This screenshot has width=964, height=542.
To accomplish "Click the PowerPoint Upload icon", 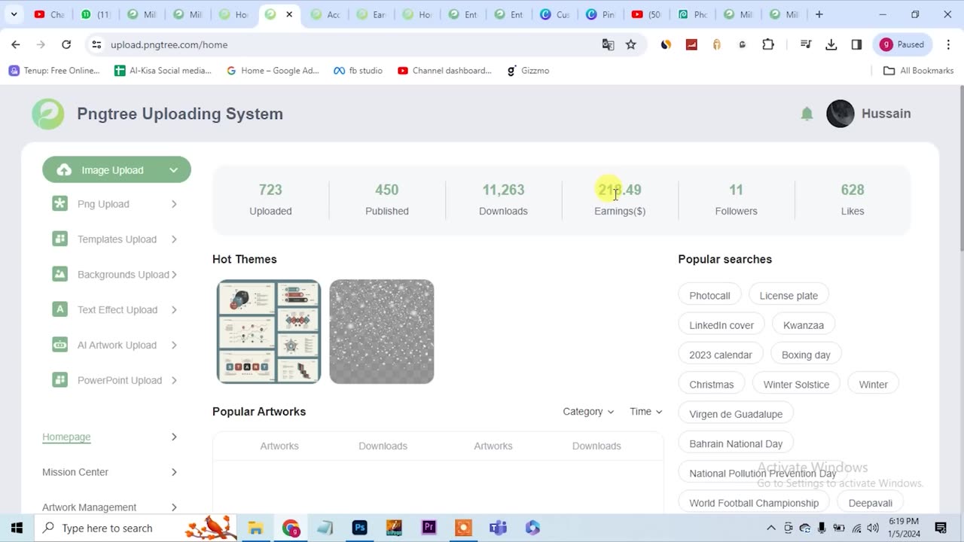I will pyautogui.click(x=59, y=380).
